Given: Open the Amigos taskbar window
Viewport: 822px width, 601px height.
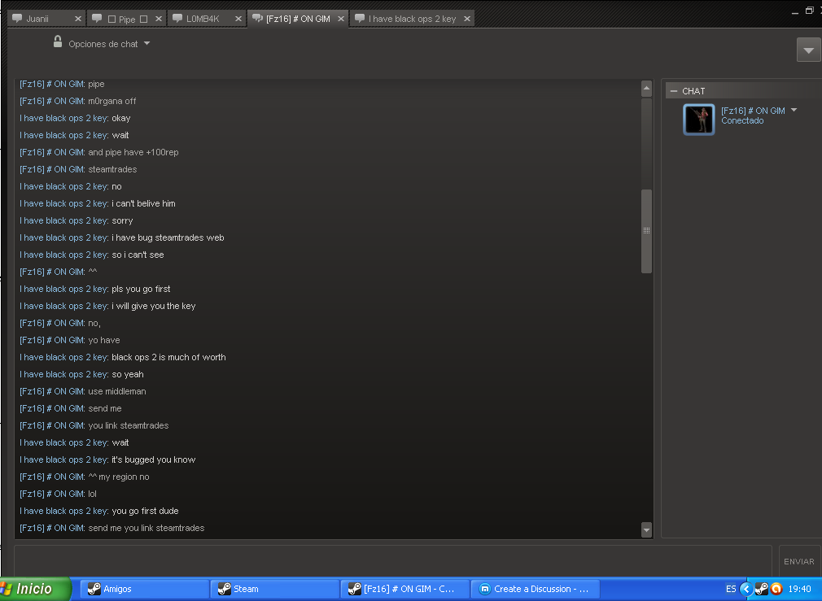Looking at the screenshot, I should tap(144, 589).
